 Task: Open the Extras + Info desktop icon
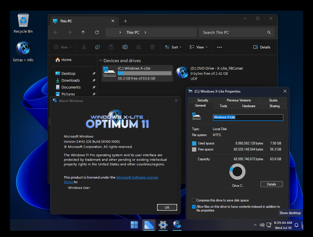(23, 52)
